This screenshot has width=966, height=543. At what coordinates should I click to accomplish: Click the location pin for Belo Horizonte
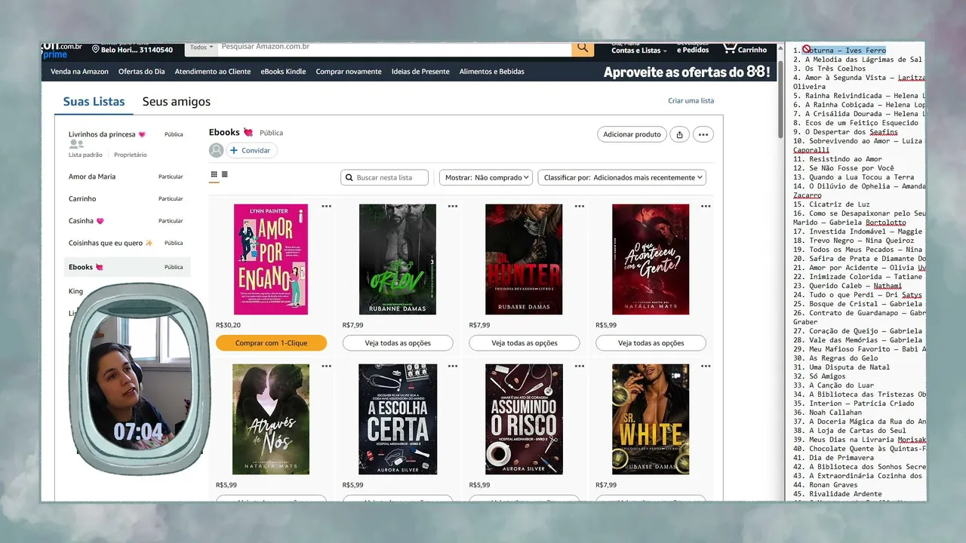coord(97,50)
